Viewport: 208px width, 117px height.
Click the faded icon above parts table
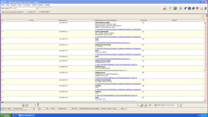coord(203,16)
